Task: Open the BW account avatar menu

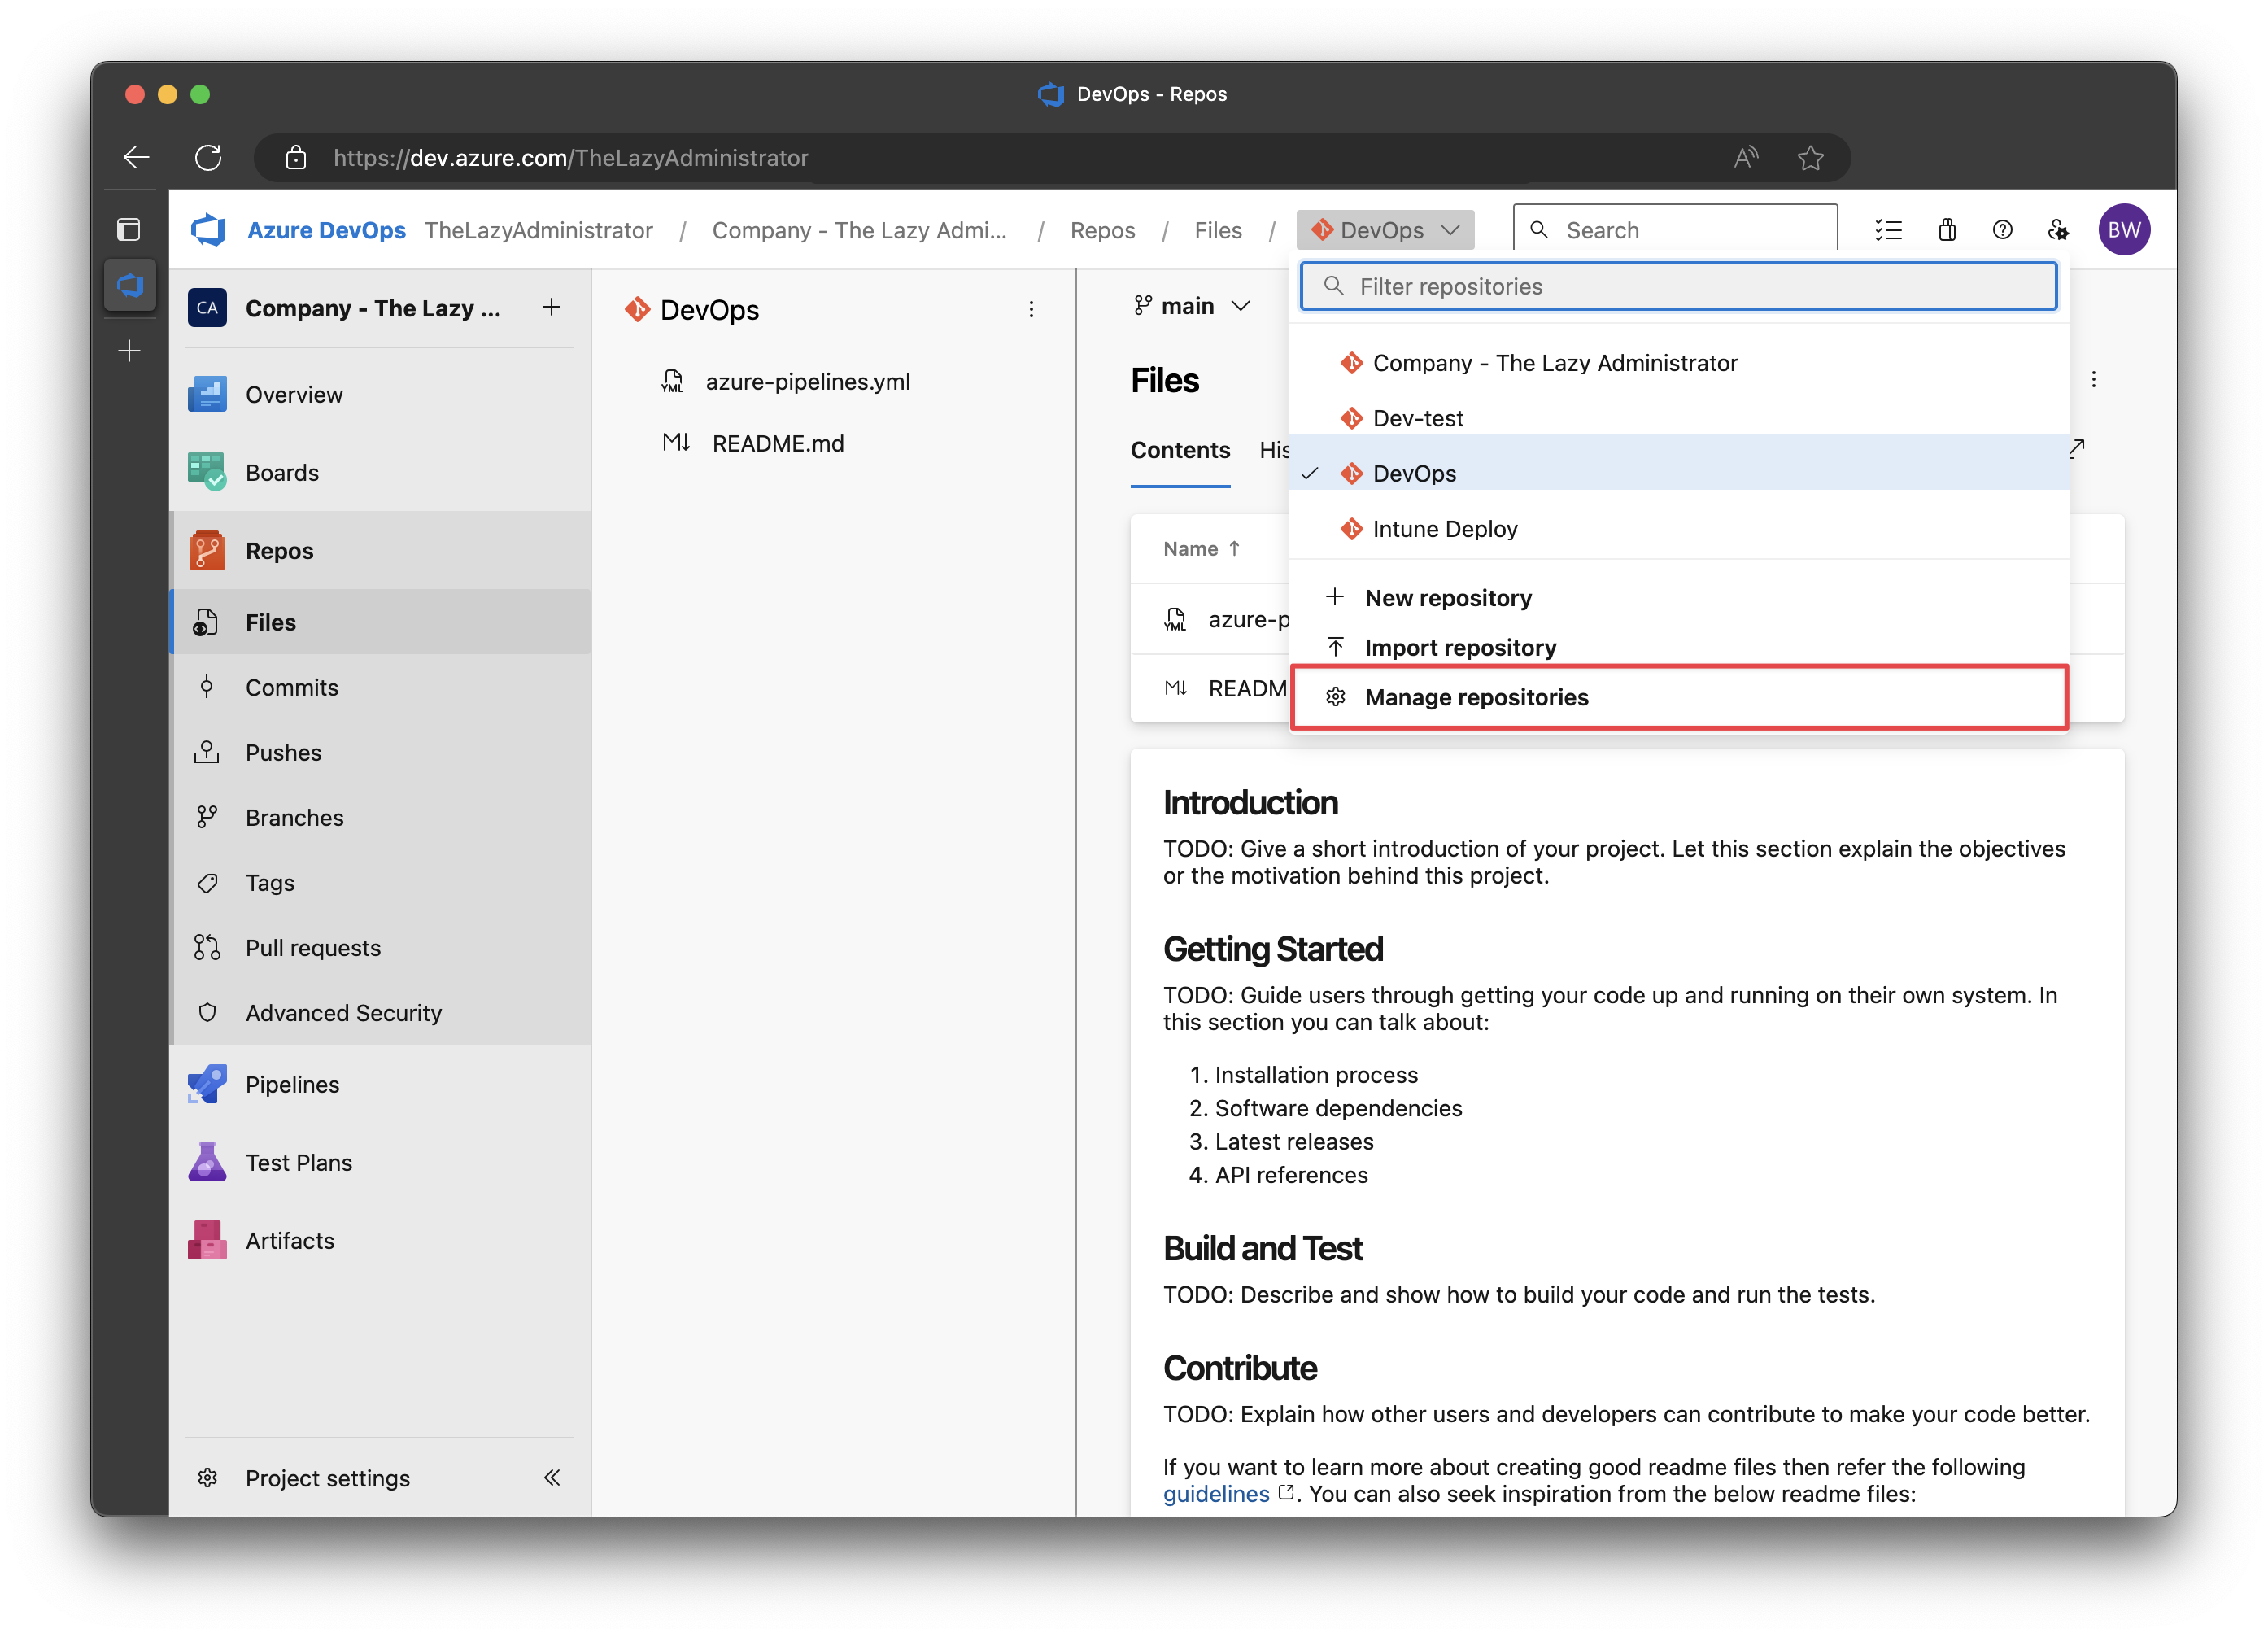Action: tap(2124, 230)
